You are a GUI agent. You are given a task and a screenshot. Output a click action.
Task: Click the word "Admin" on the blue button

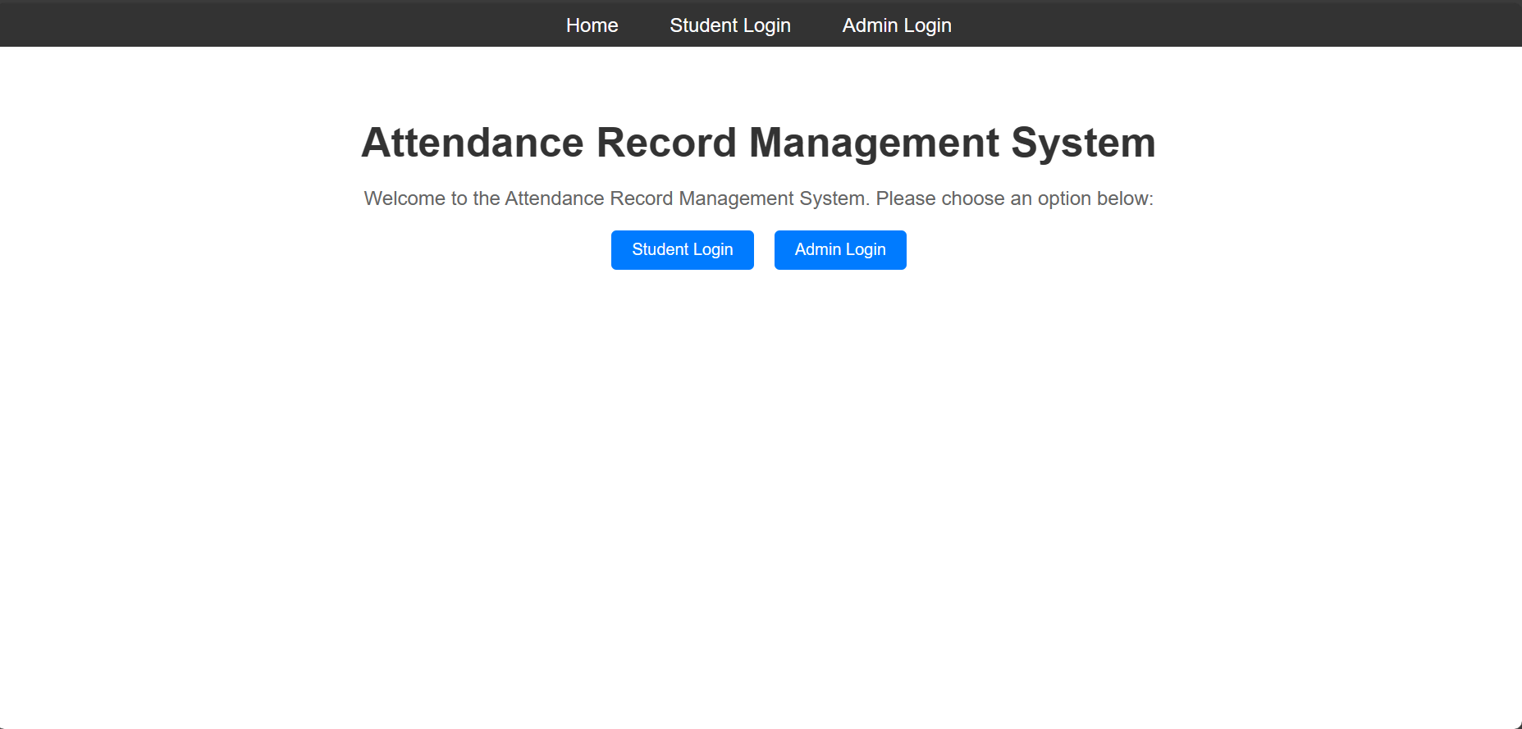pyautogui.click(x=817, y=249)
